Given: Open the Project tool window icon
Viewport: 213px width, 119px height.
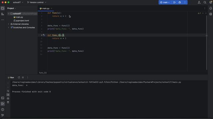Looking at the screenshot, I should tap(3, 8).
